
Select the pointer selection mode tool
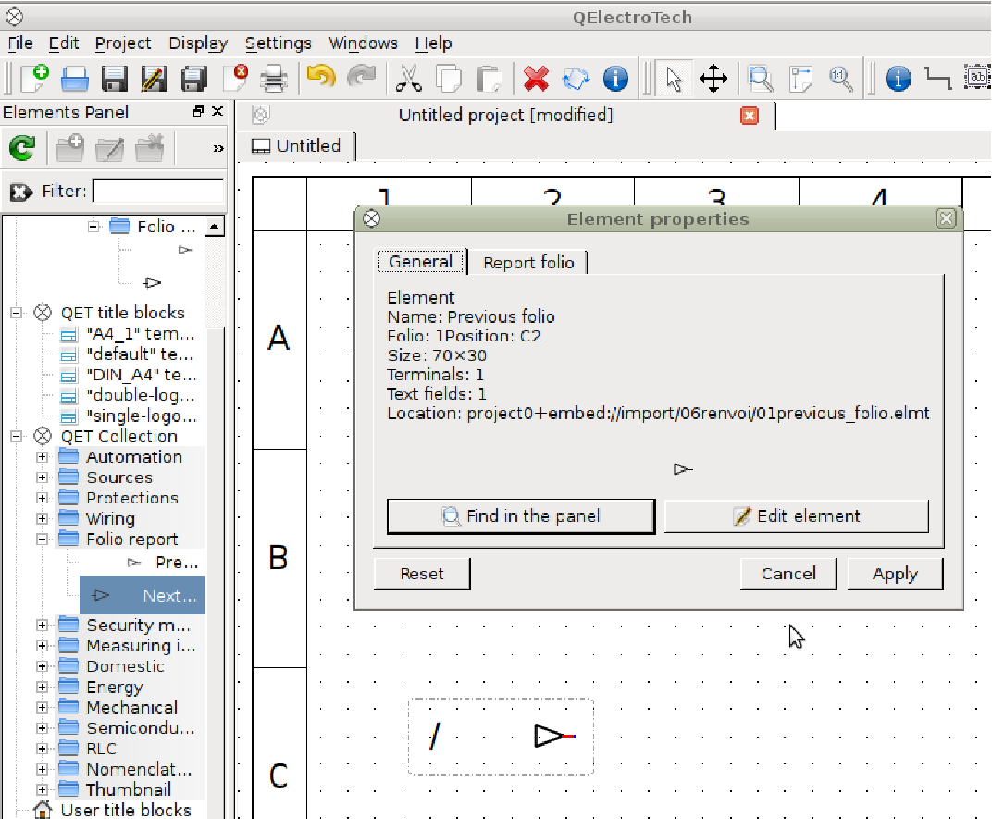click(x=674, y=79)
